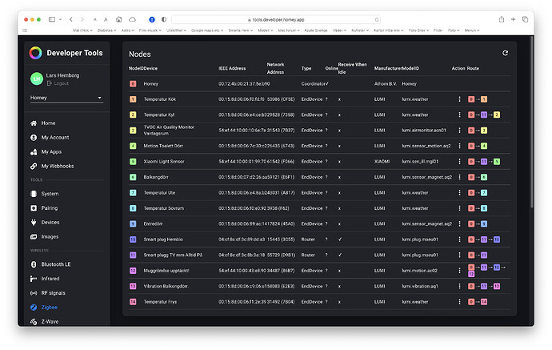Go forward in Safari history
This screenshot has width=552, height=350.
coord(82,19)
